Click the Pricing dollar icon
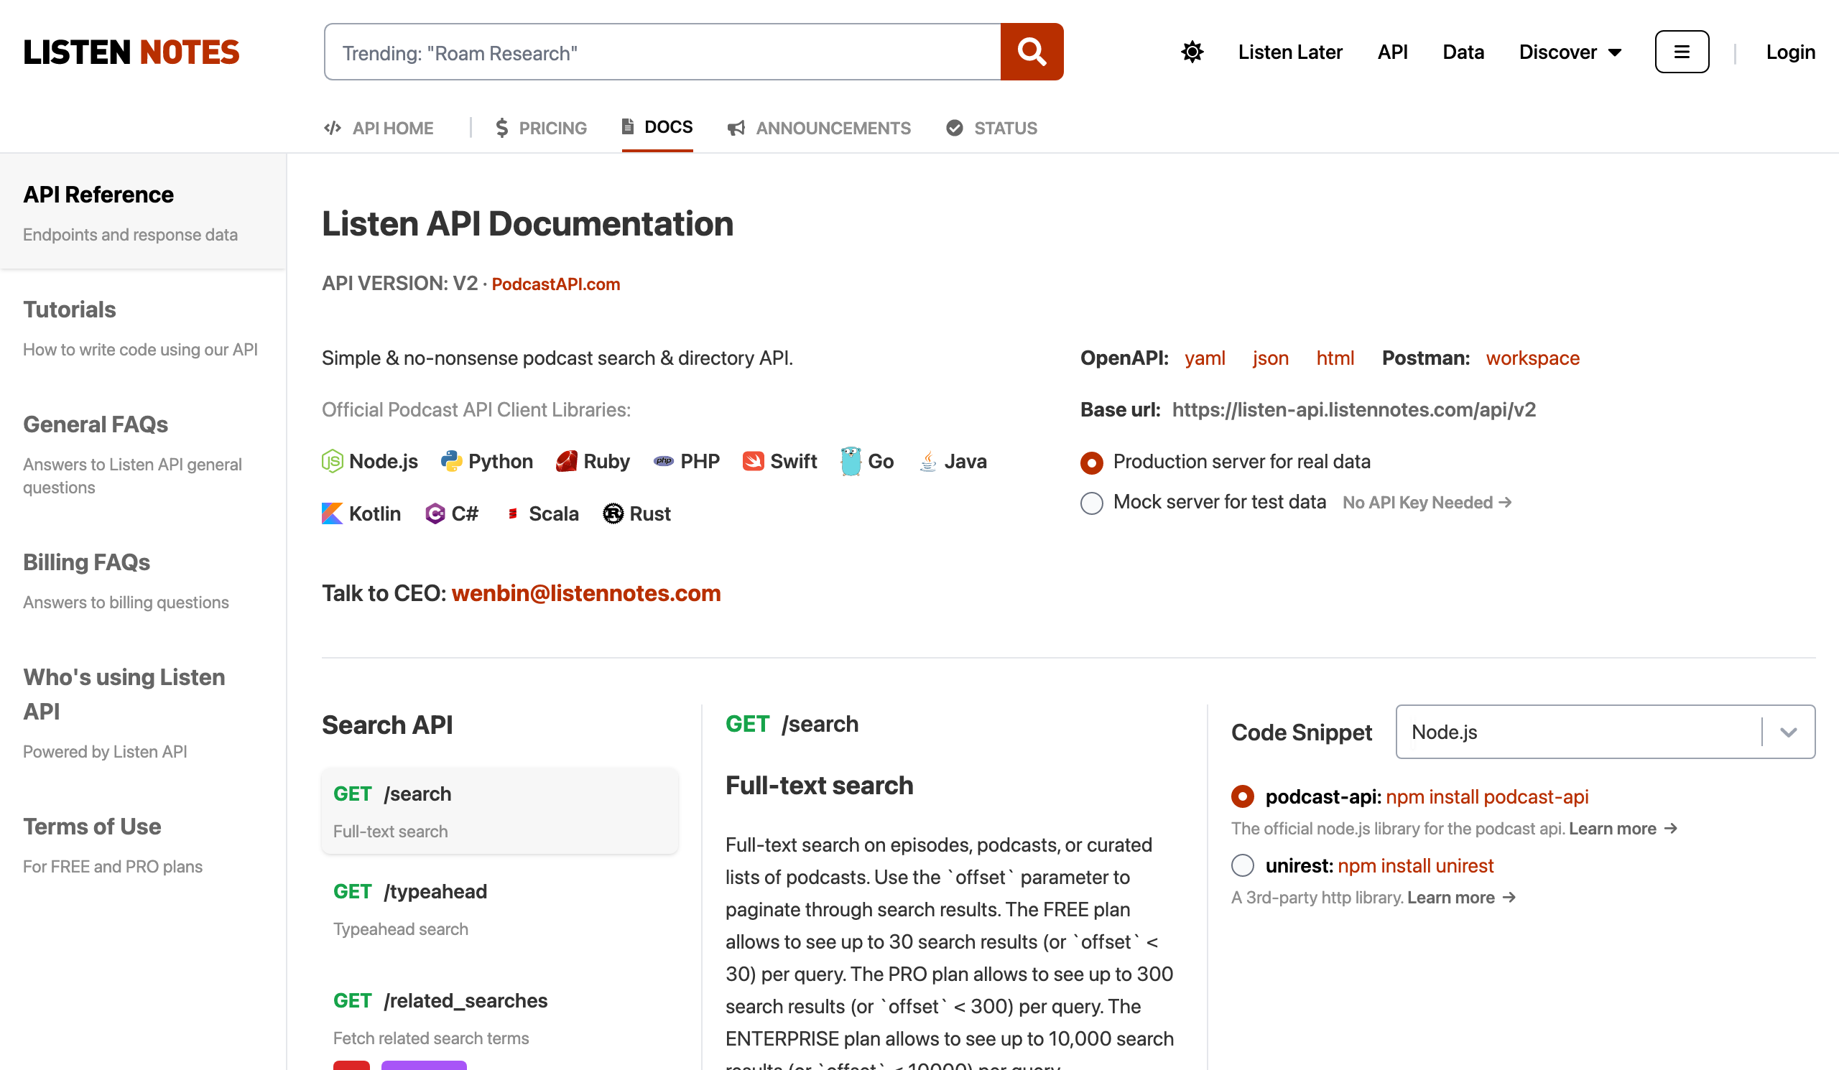 coord(501,128)
